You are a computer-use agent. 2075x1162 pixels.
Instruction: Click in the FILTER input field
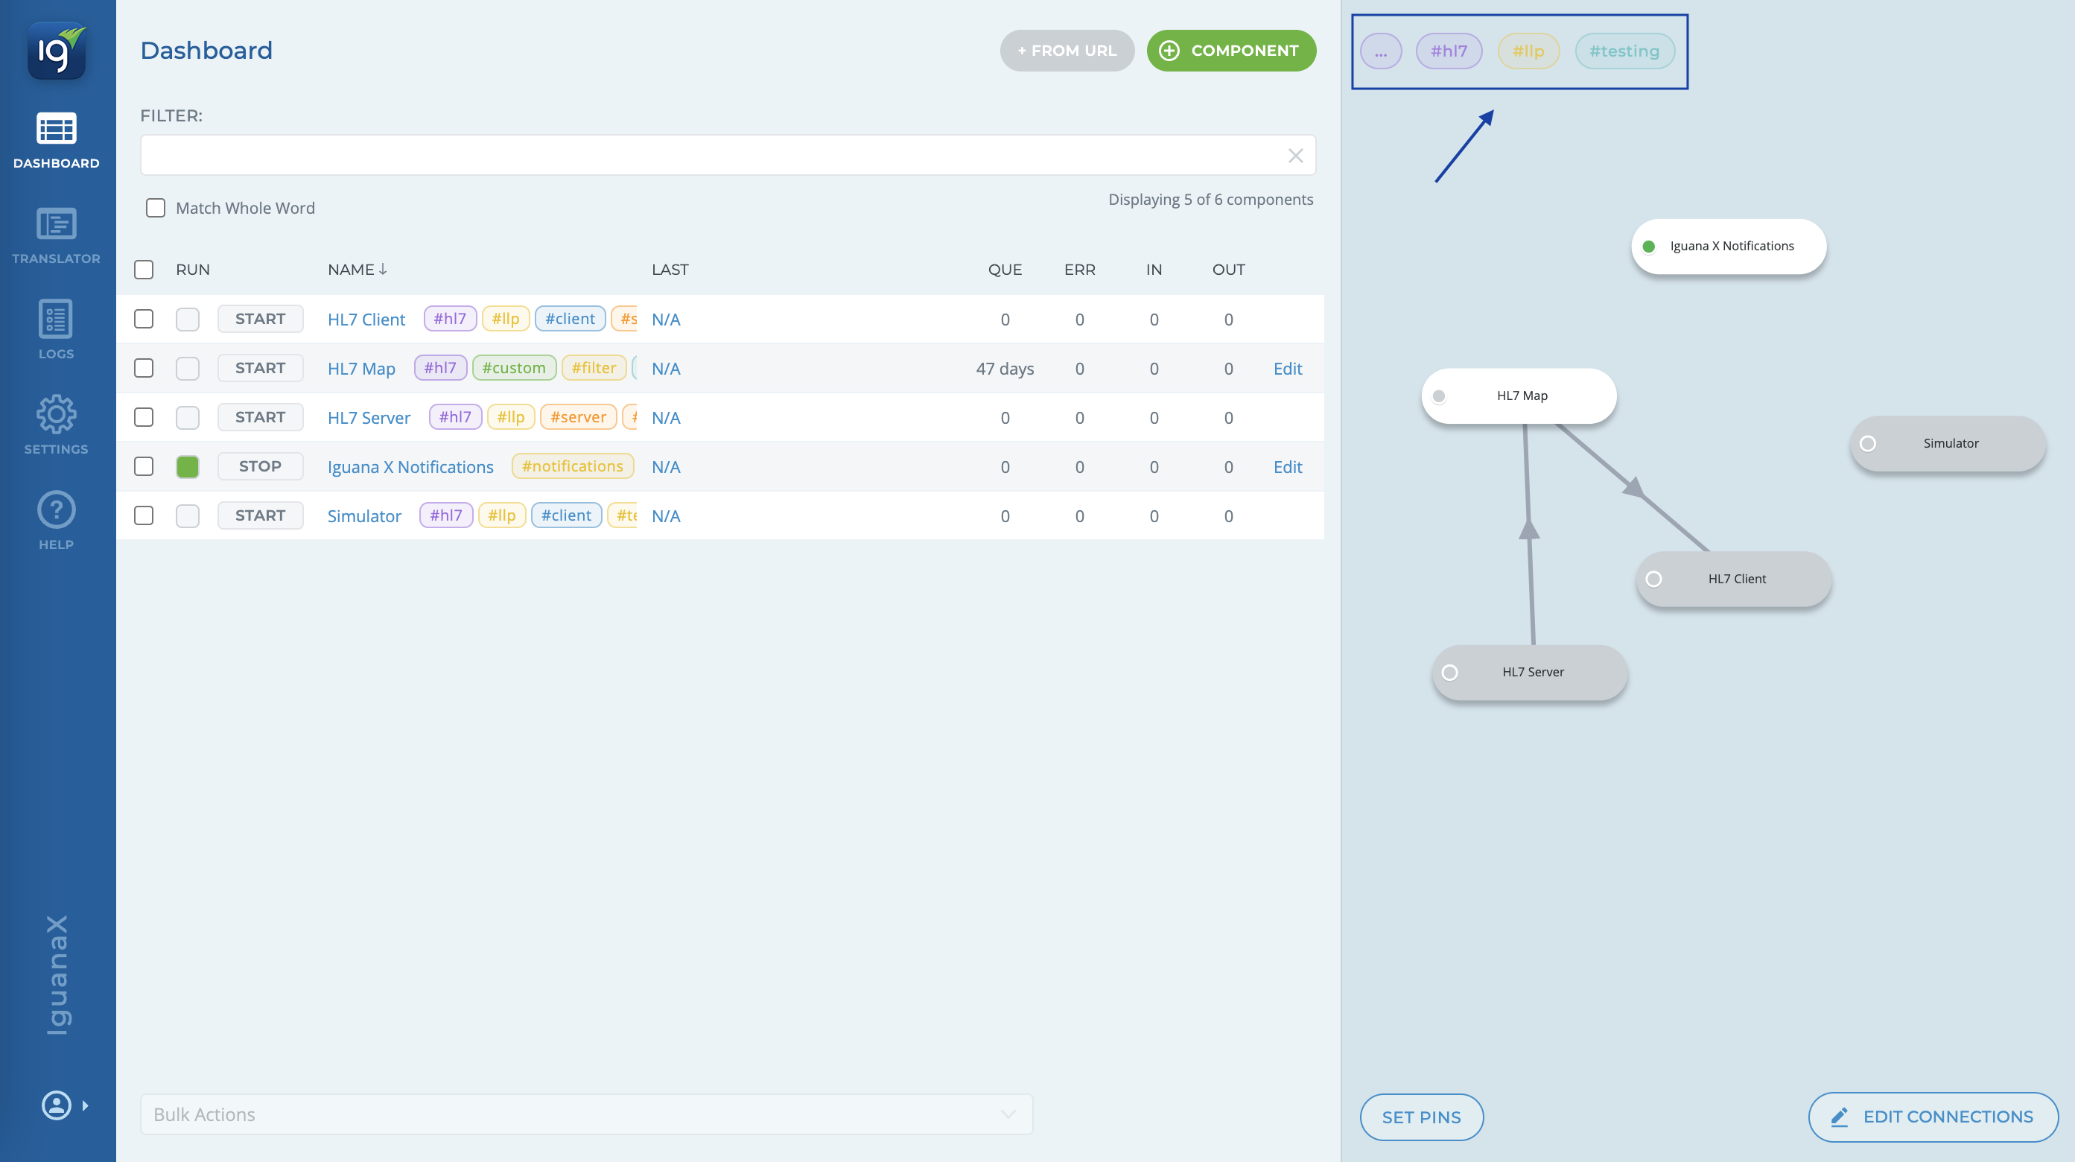coord(728,156)
